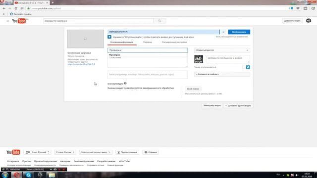This screenshot has width=317, height=178.
Task: Go to YouTube home via the header logo
Action: pos(19,21)
